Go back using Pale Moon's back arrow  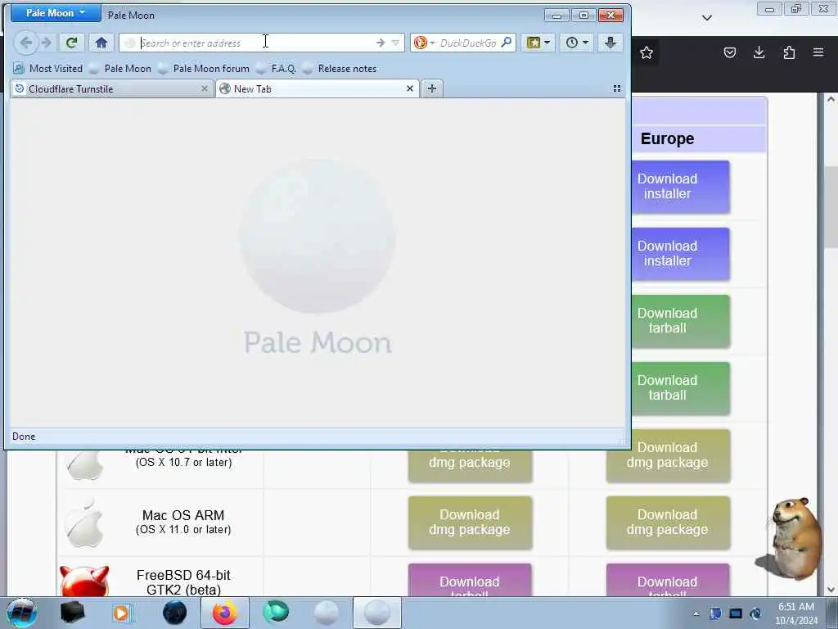[x=25, y=43]
